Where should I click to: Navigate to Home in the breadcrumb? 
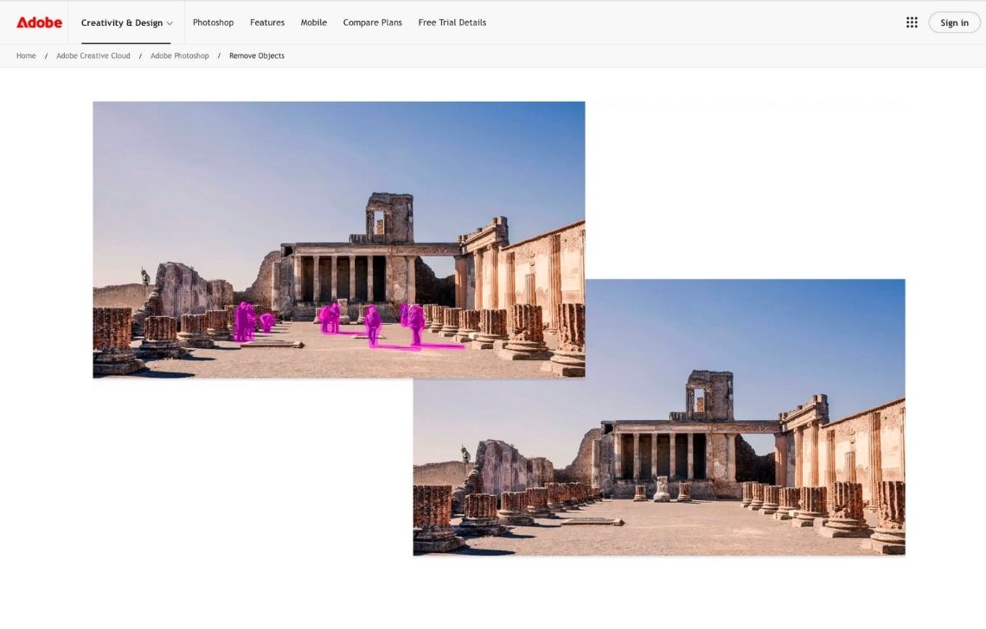[26, 56]
